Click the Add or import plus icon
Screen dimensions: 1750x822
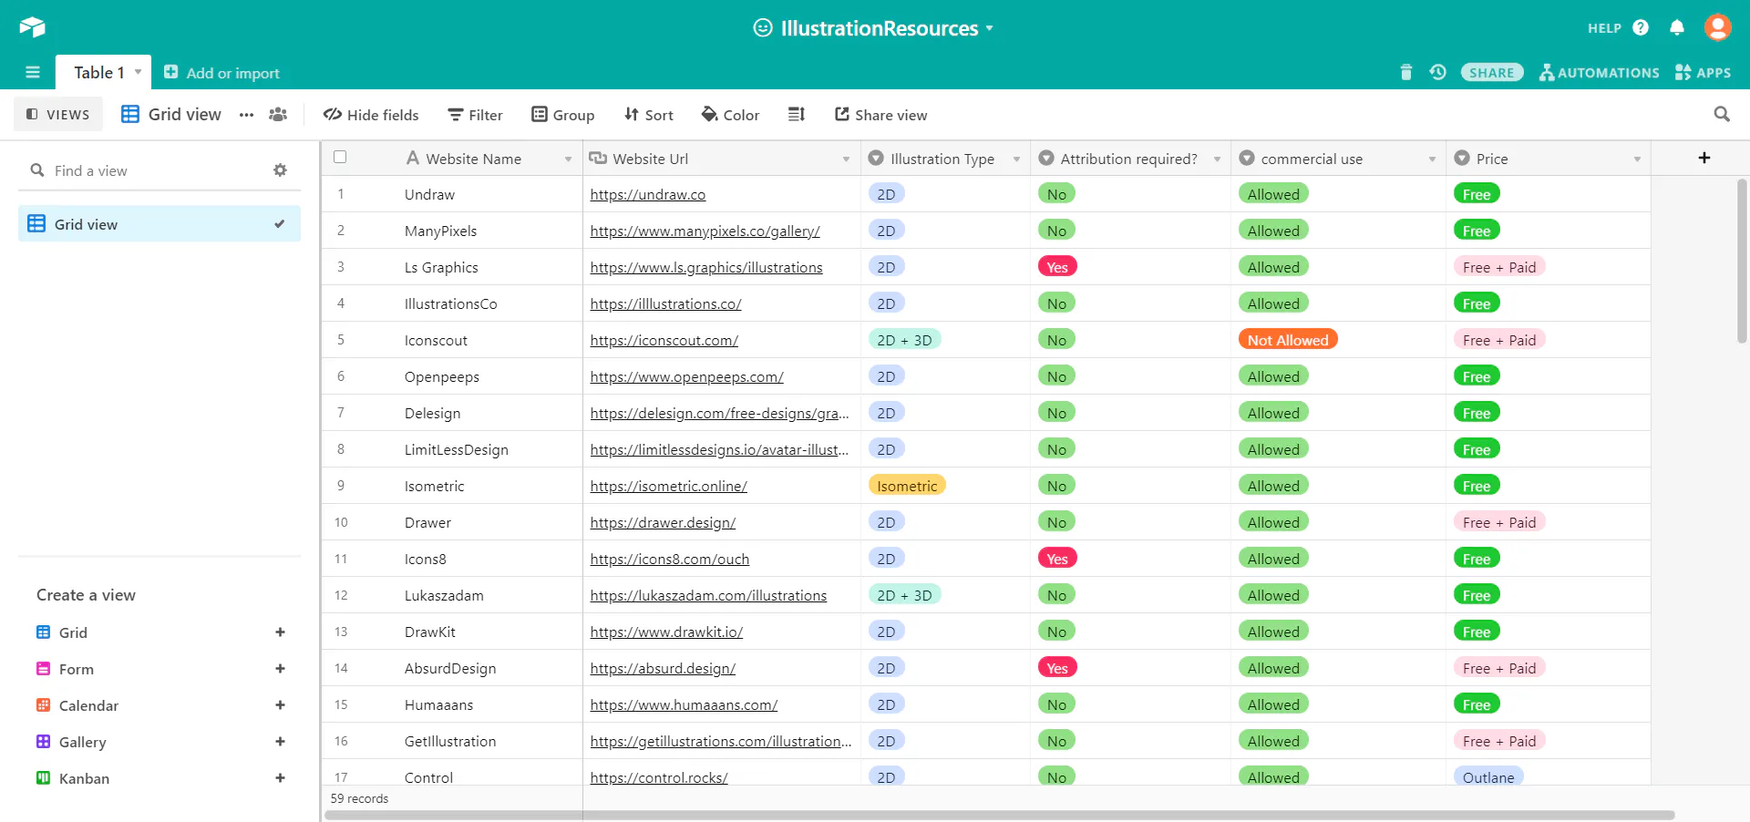click(170, 72)
